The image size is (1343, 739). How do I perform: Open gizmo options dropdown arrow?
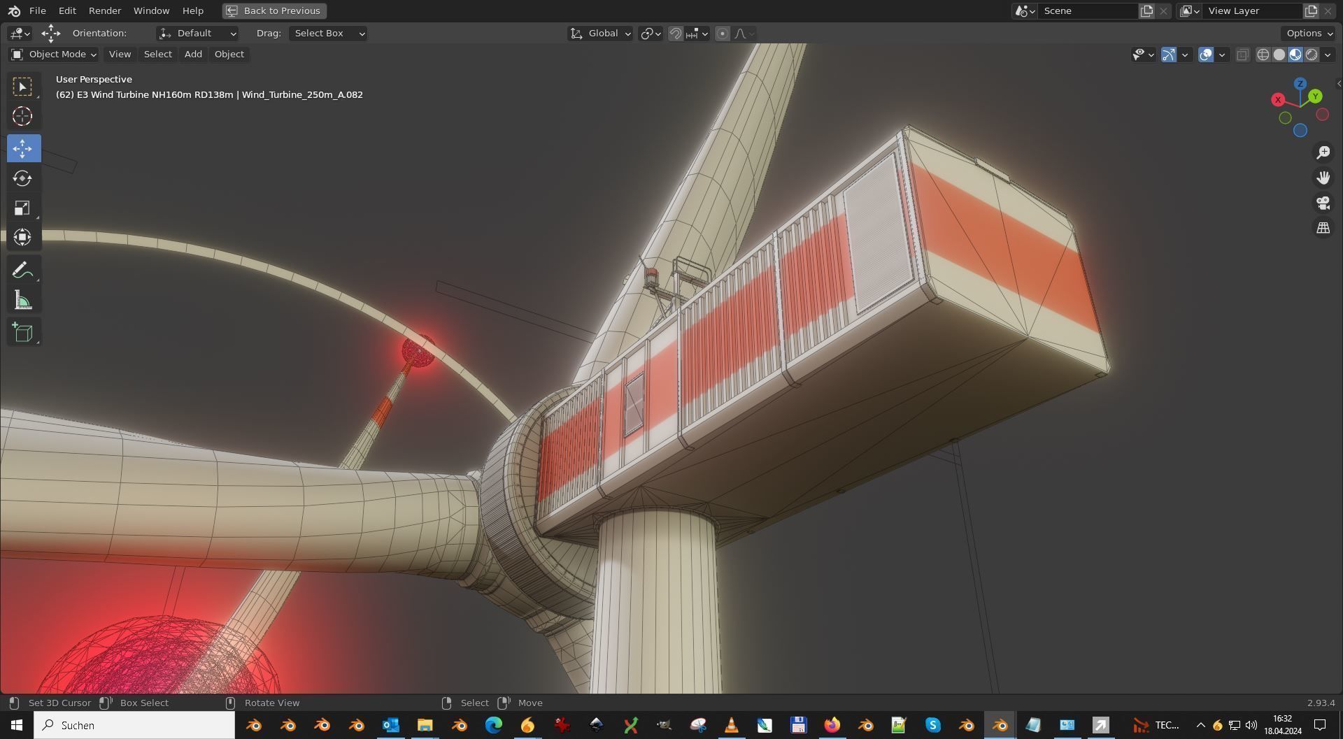(x=1185, y=55)
